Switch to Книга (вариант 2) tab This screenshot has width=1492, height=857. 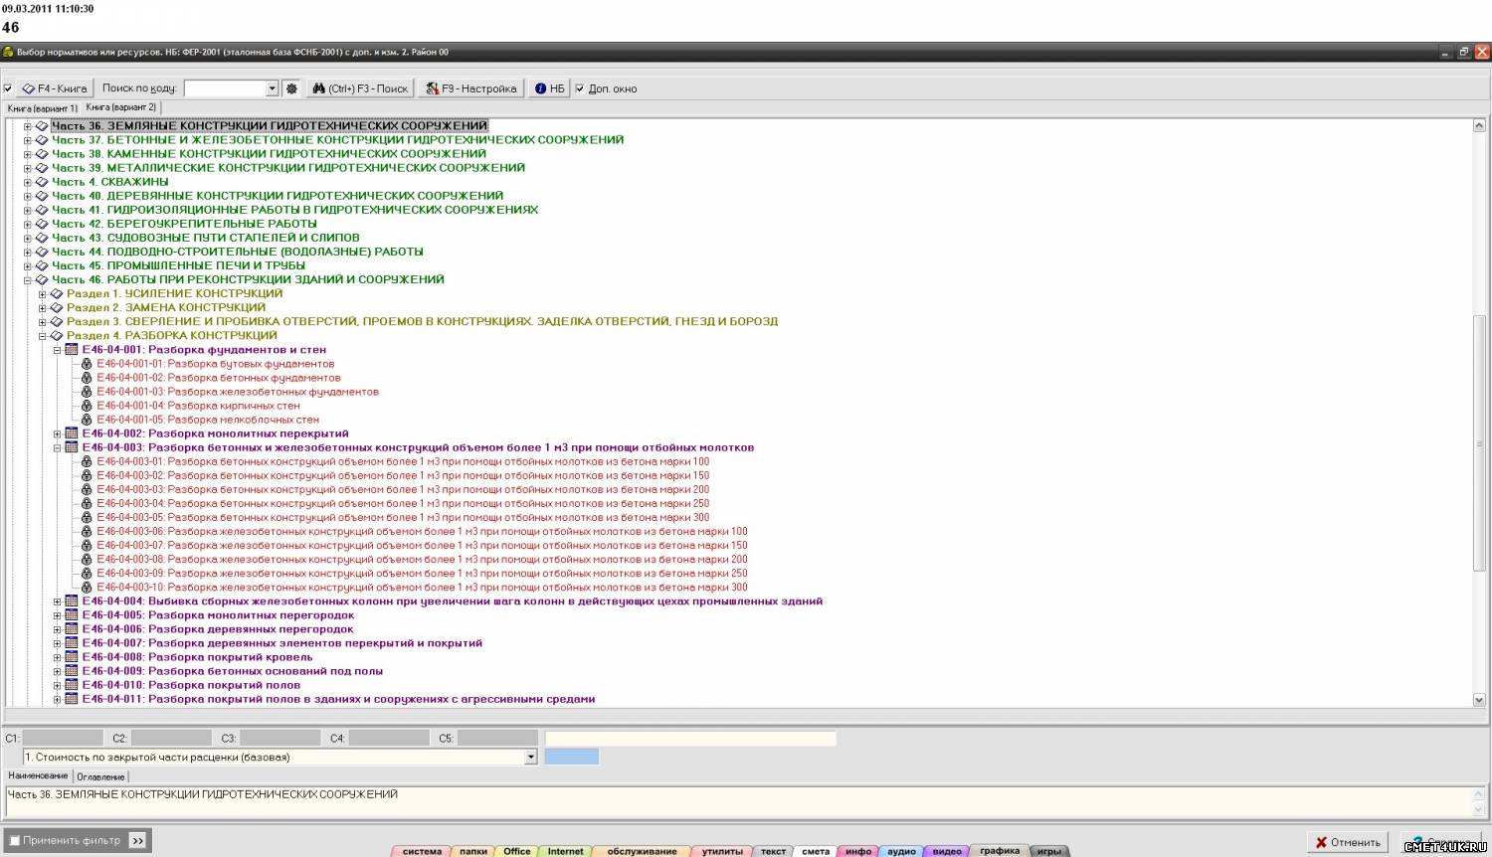click(x=120, y=107)
